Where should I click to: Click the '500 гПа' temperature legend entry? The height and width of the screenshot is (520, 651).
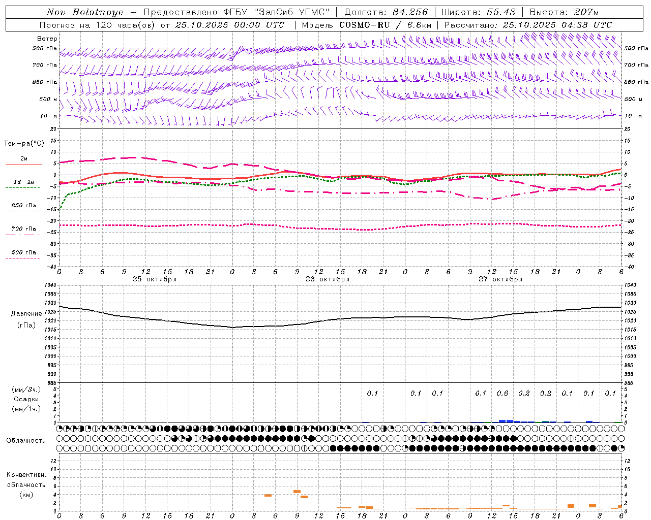pos(24,252)
